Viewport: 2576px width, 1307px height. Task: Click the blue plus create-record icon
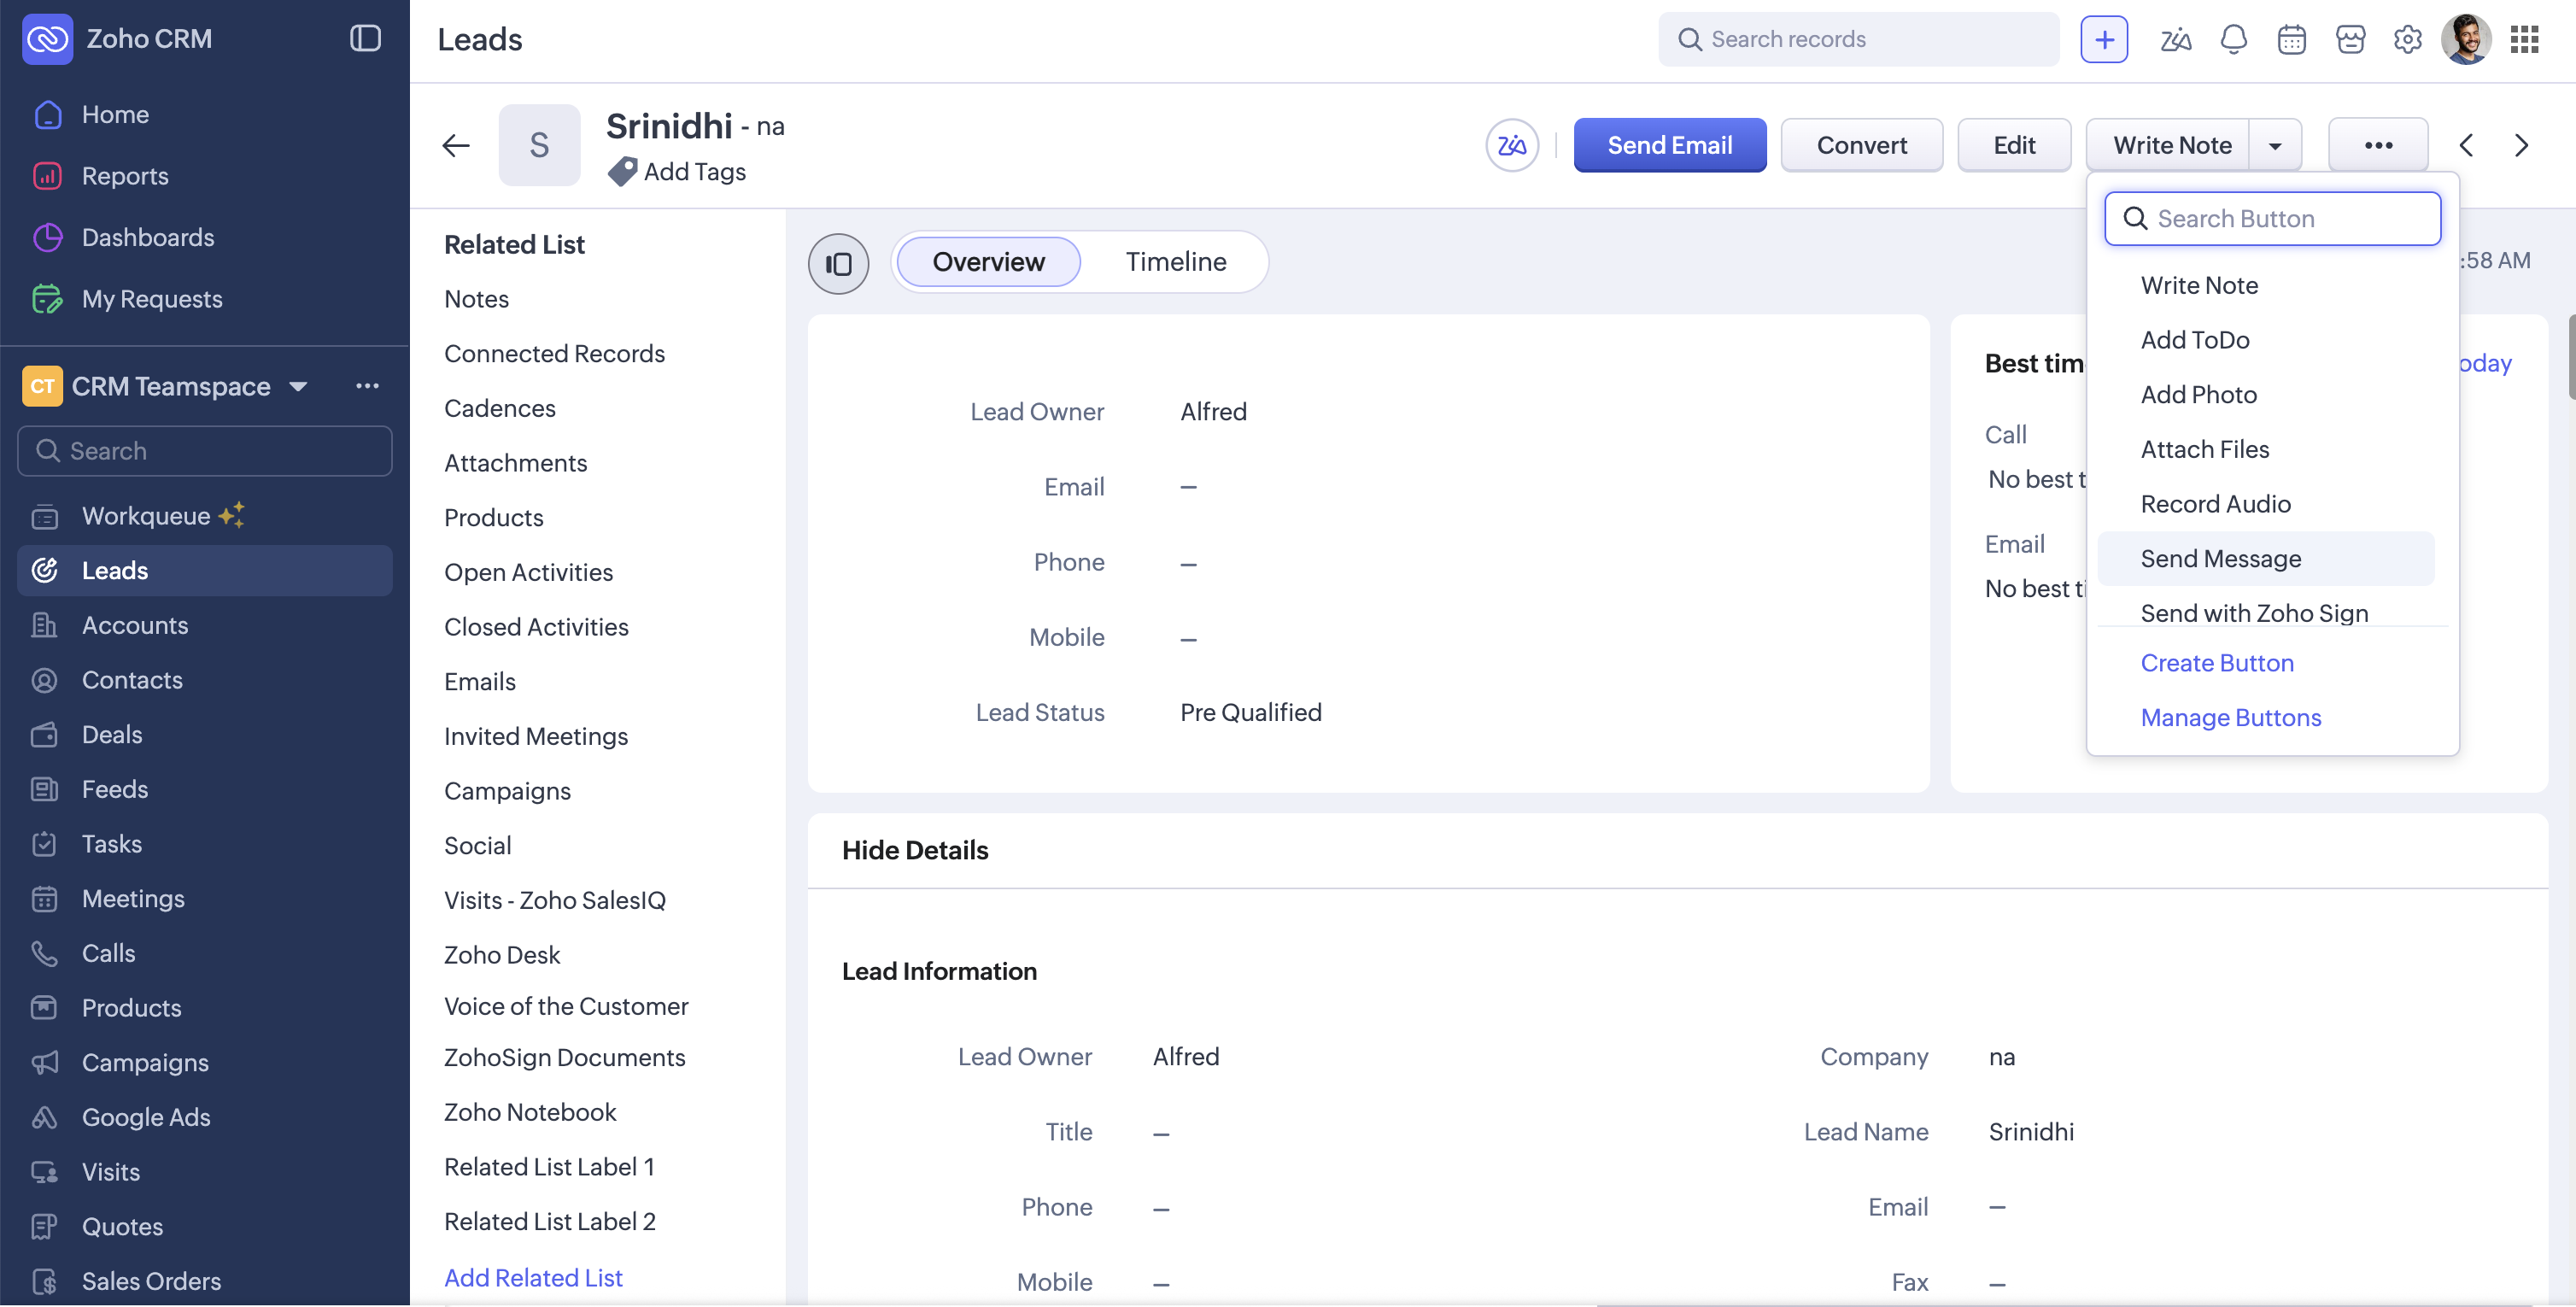coord(2104,39)
